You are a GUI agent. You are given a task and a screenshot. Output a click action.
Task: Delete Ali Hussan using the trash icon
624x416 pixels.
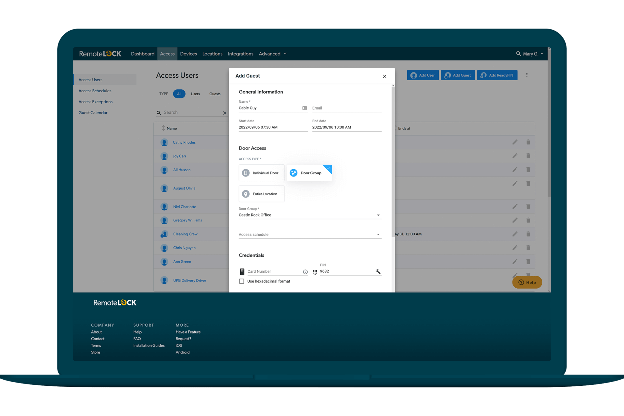coord(528,170)
